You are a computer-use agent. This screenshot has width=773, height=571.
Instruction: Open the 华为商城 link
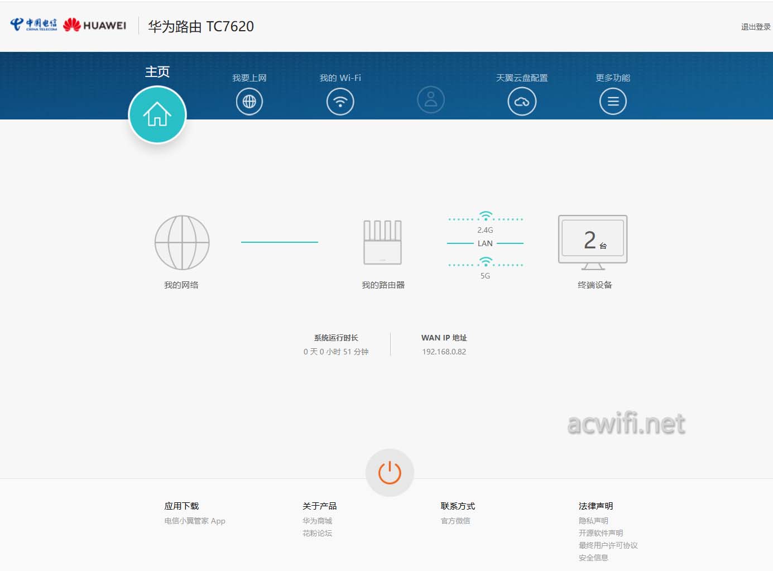[x=317, y=521]
